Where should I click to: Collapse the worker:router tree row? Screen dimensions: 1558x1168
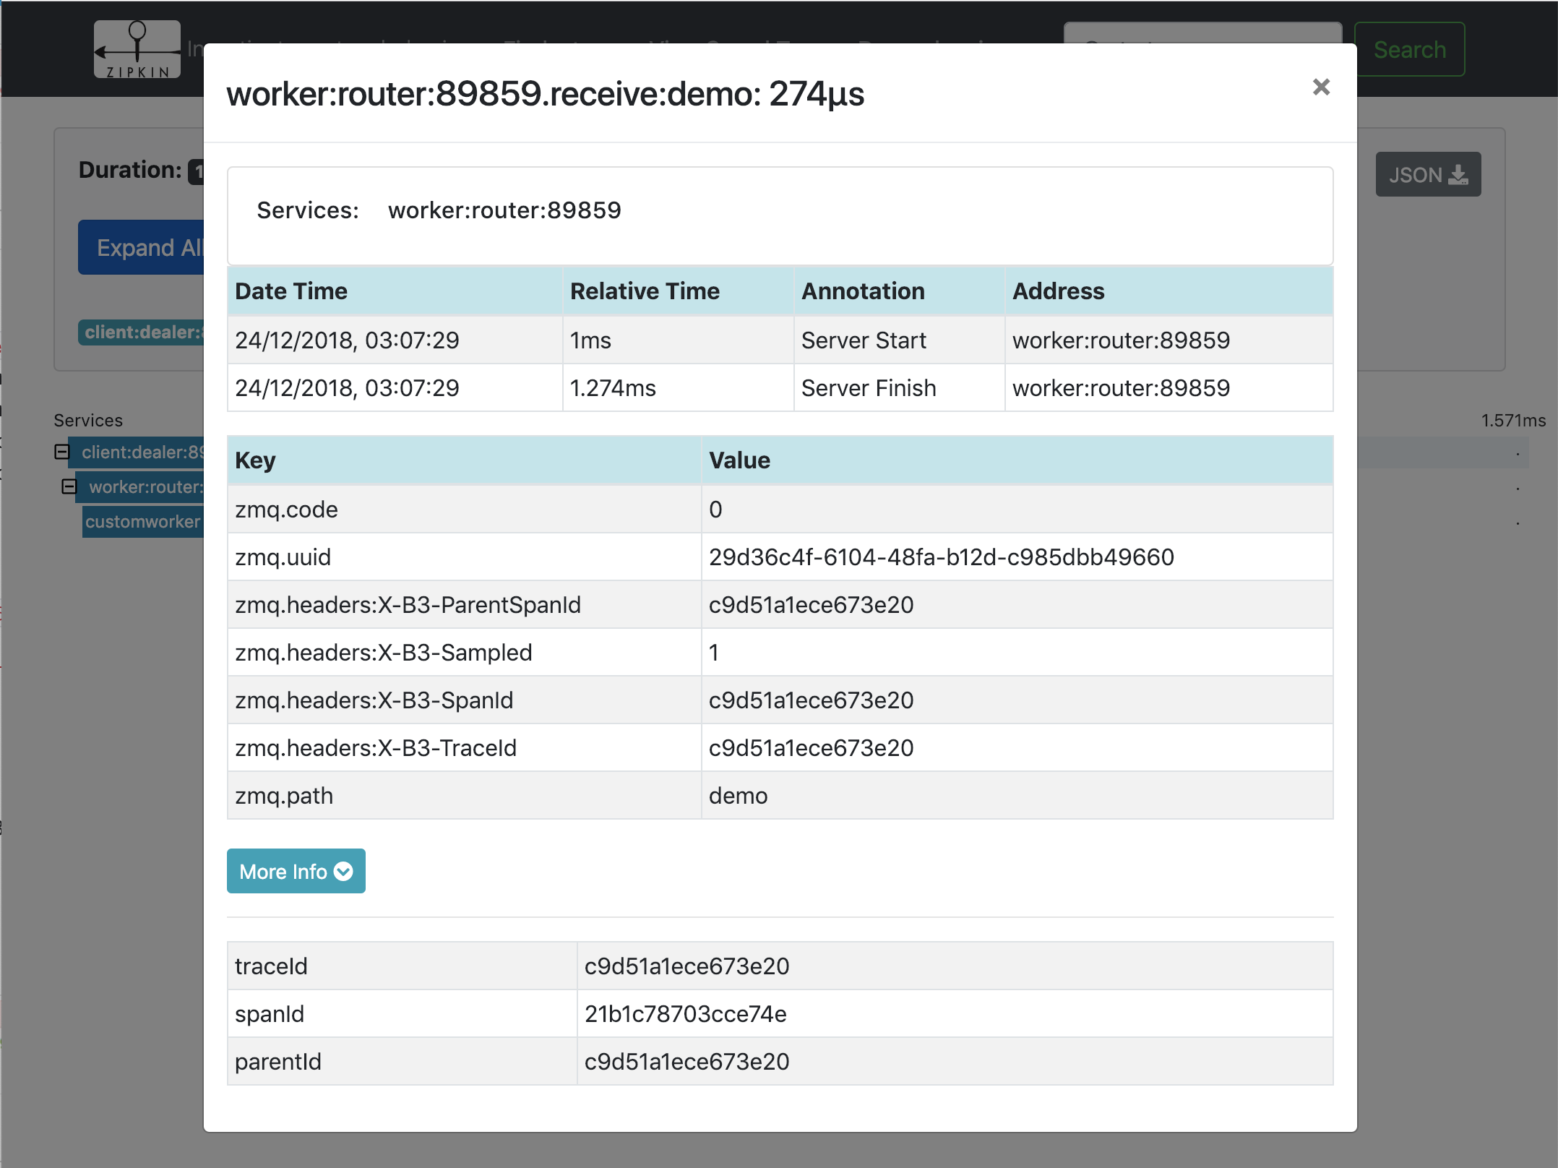(x=69, y=486)
